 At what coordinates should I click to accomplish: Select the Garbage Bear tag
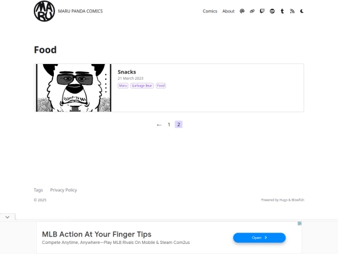pyautogui.click(x=142, y=85)
